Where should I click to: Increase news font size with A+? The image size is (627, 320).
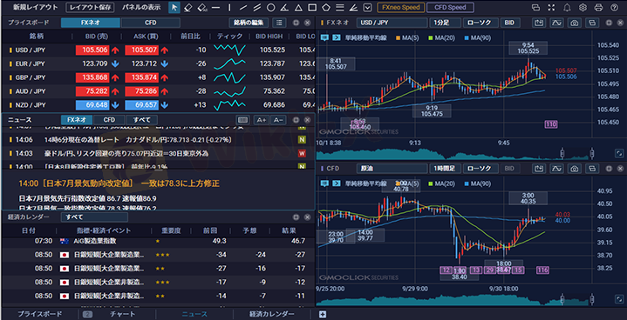tap(261, 120)
